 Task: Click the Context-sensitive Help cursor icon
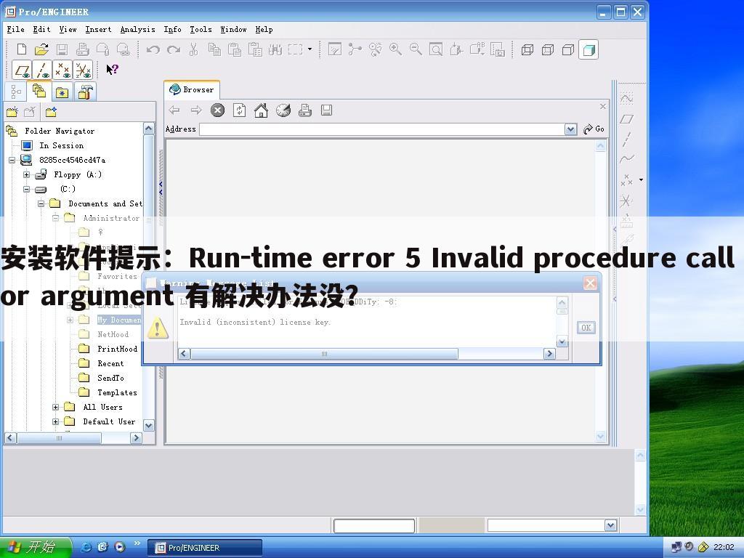(x=112, y=70)
